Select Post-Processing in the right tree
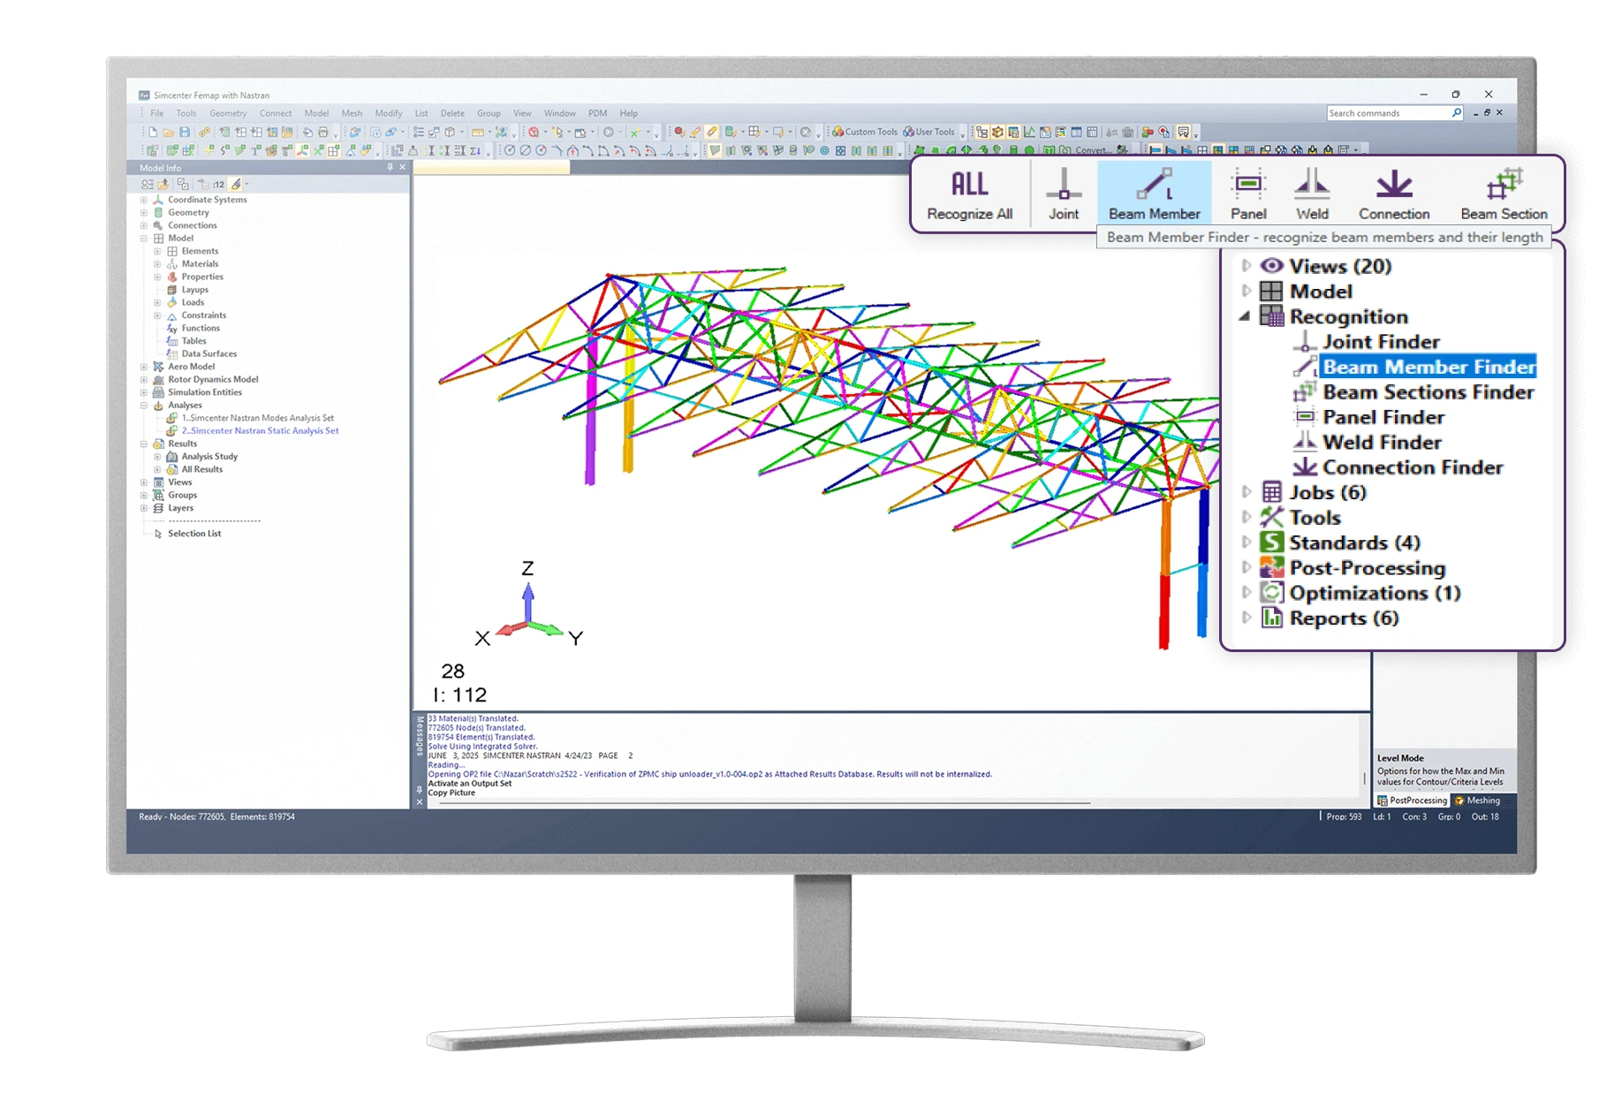The height and width of the screenshot is (1108, 1622). pos(1368,568)
